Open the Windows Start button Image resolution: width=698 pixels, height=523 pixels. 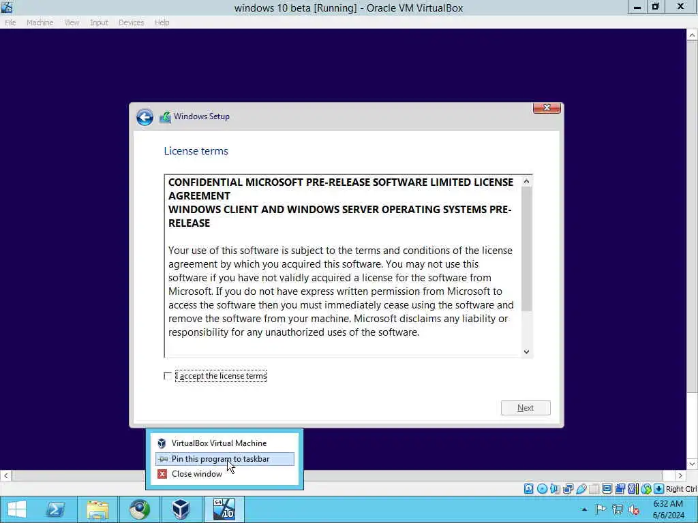tap(17, 509)
